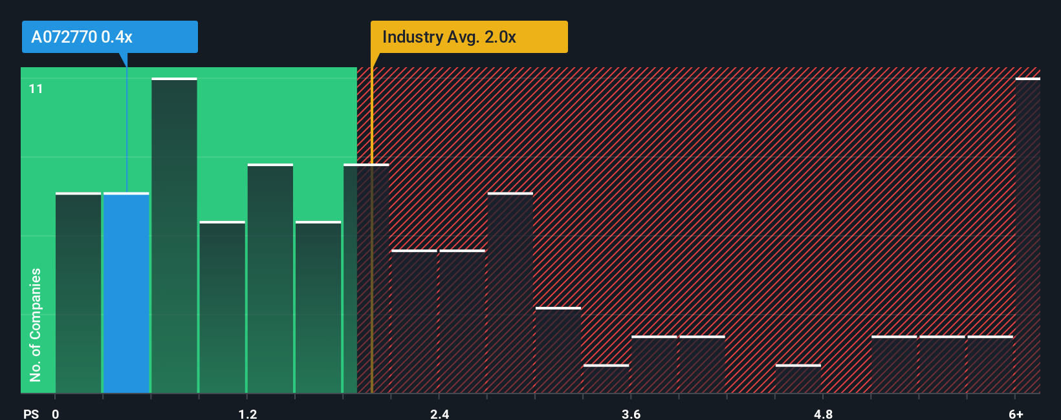
Task: Click the No. of Companies axis title
Action: click(35, 324)
